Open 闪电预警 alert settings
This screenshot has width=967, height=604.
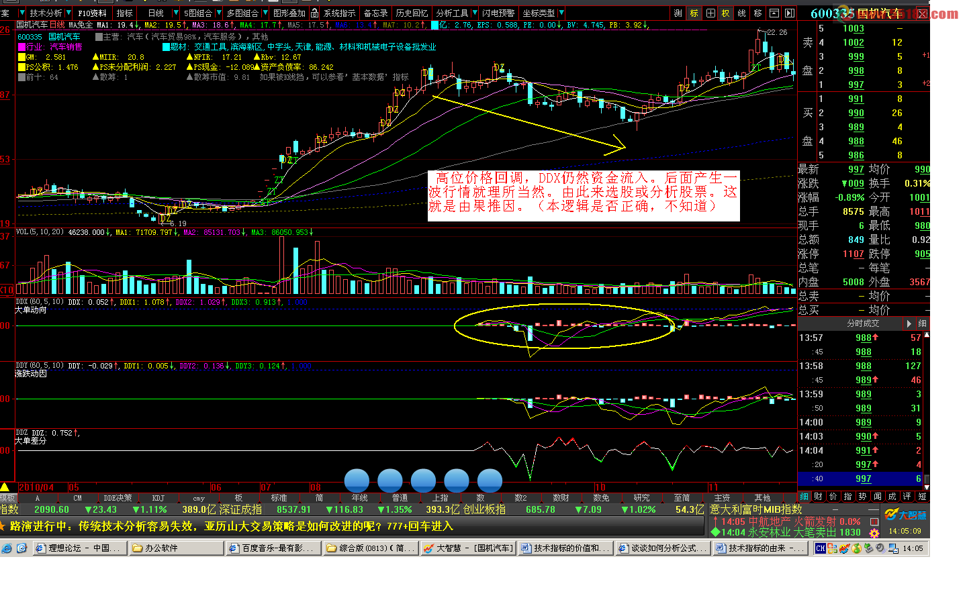click(x=498, y=13)
